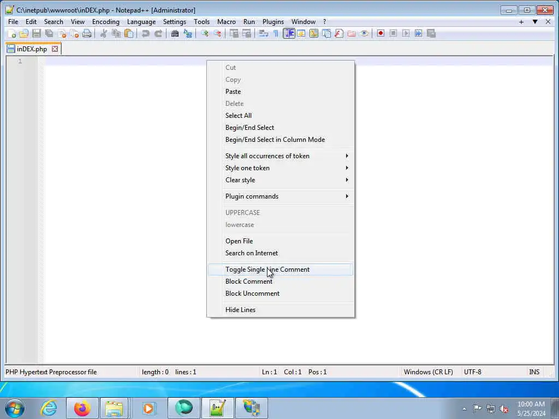559x419 pixels.
Task: Toggle the Indent Guide toolbar icon
Action: click(x=289, y=33)
